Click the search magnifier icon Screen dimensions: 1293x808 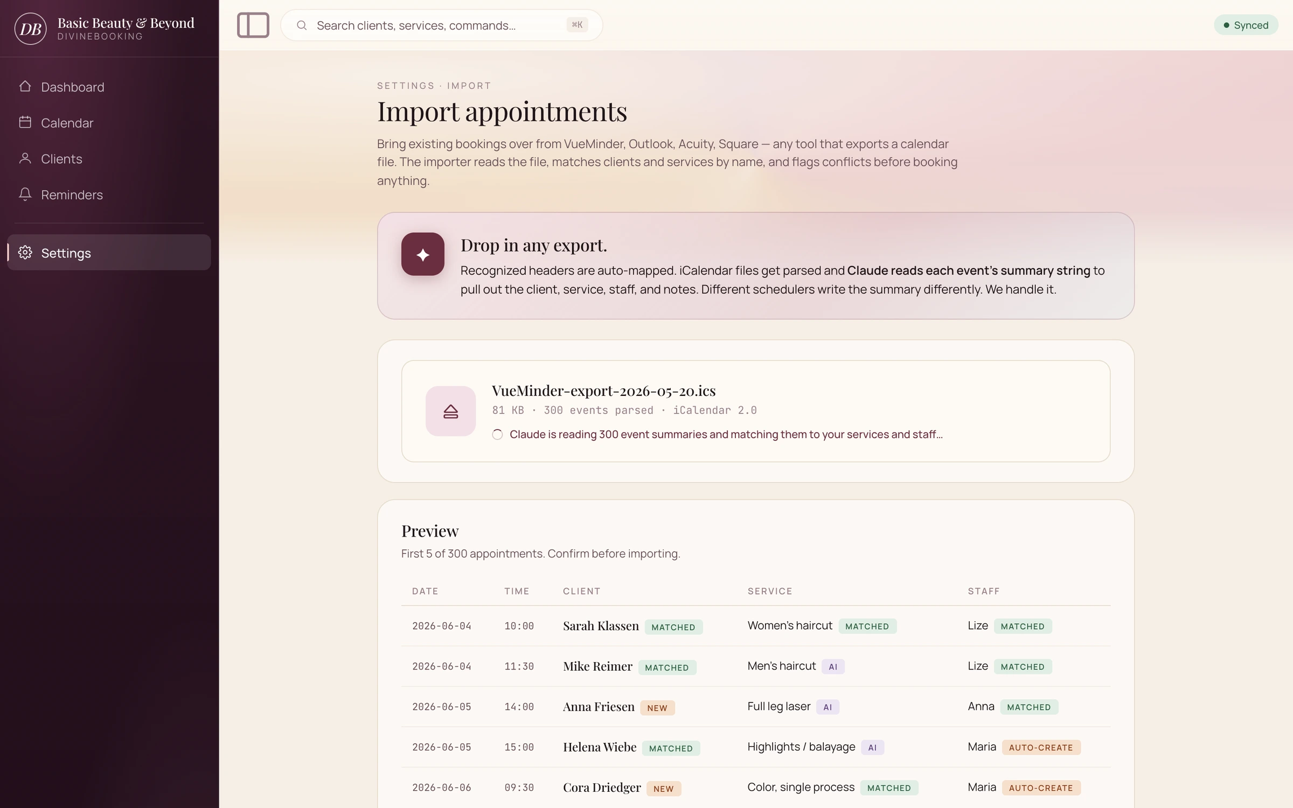click(302, 25)
